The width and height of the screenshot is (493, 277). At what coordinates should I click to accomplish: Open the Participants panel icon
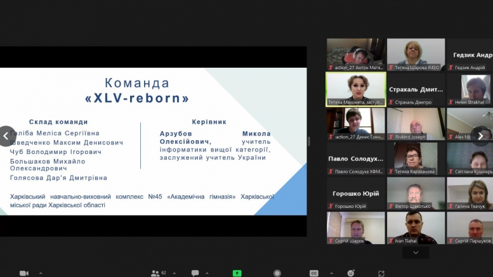[x=155, y=273]
